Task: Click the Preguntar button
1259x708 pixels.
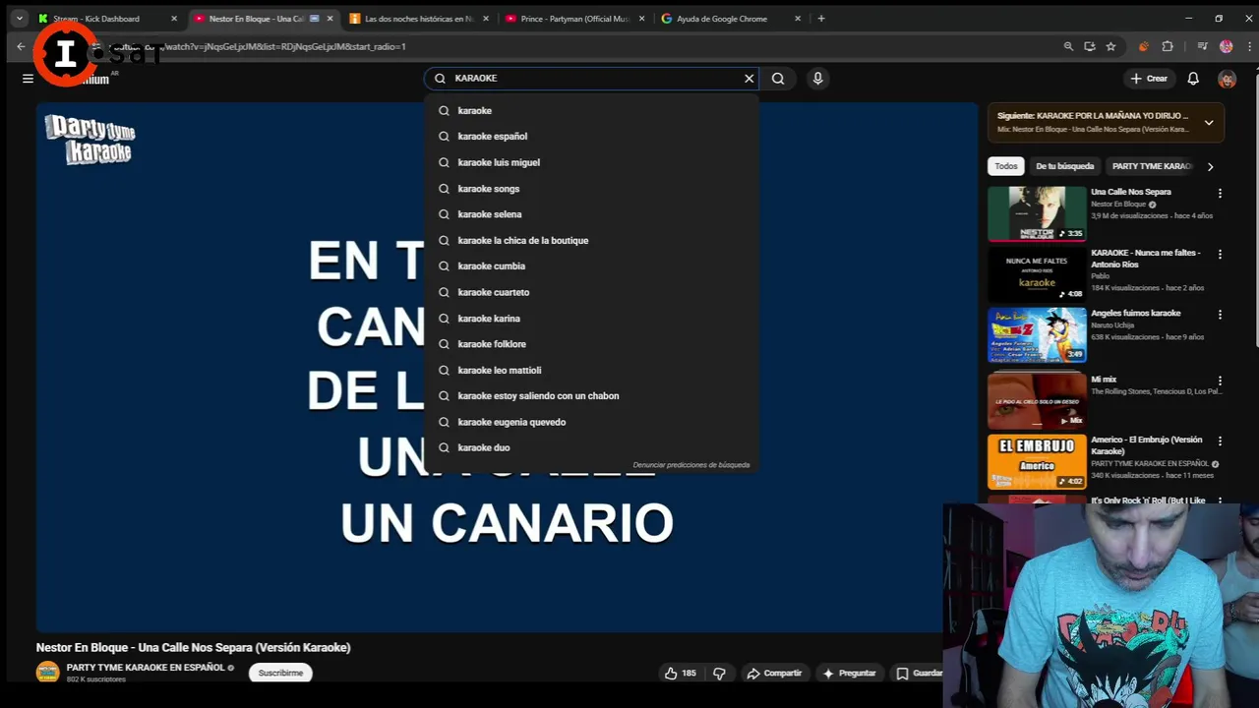Action: pos(849,674)
